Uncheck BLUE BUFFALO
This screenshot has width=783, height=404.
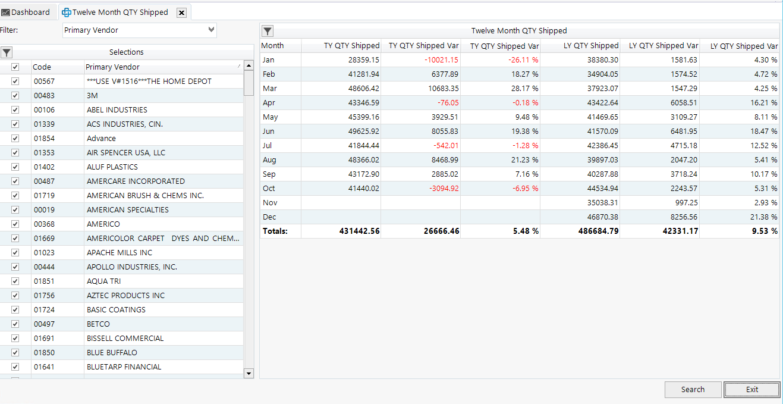pos(14,352)
